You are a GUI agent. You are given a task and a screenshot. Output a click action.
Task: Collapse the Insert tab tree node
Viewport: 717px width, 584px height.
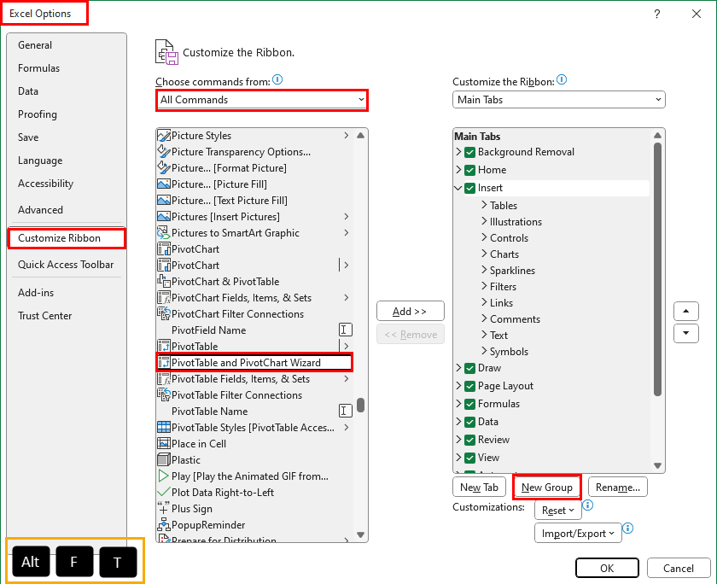pos(458,188)
